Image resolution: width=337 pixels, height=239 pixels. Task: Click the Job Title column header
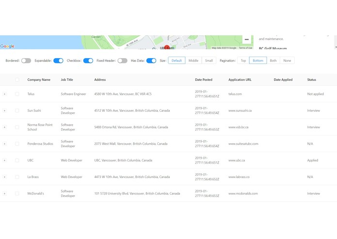click(x=67, y=79)
